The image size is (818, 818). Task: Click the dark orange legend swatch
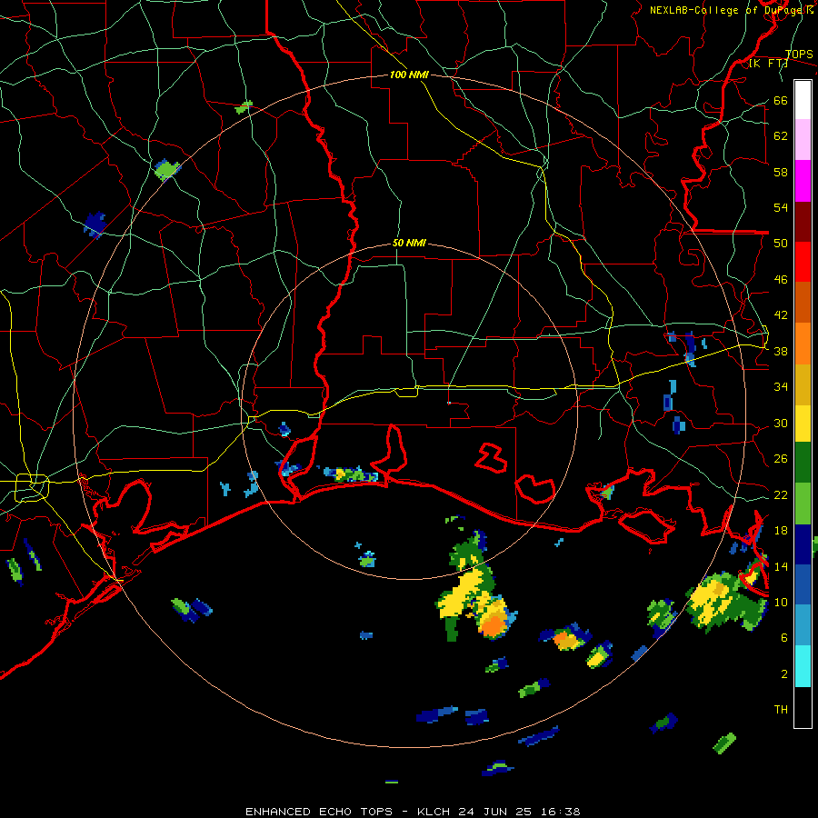(803, 302)
